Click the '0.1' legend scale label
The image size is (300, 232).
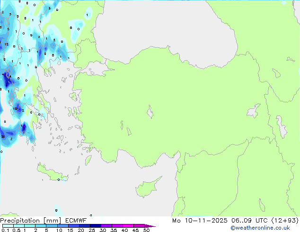(5, 230)
